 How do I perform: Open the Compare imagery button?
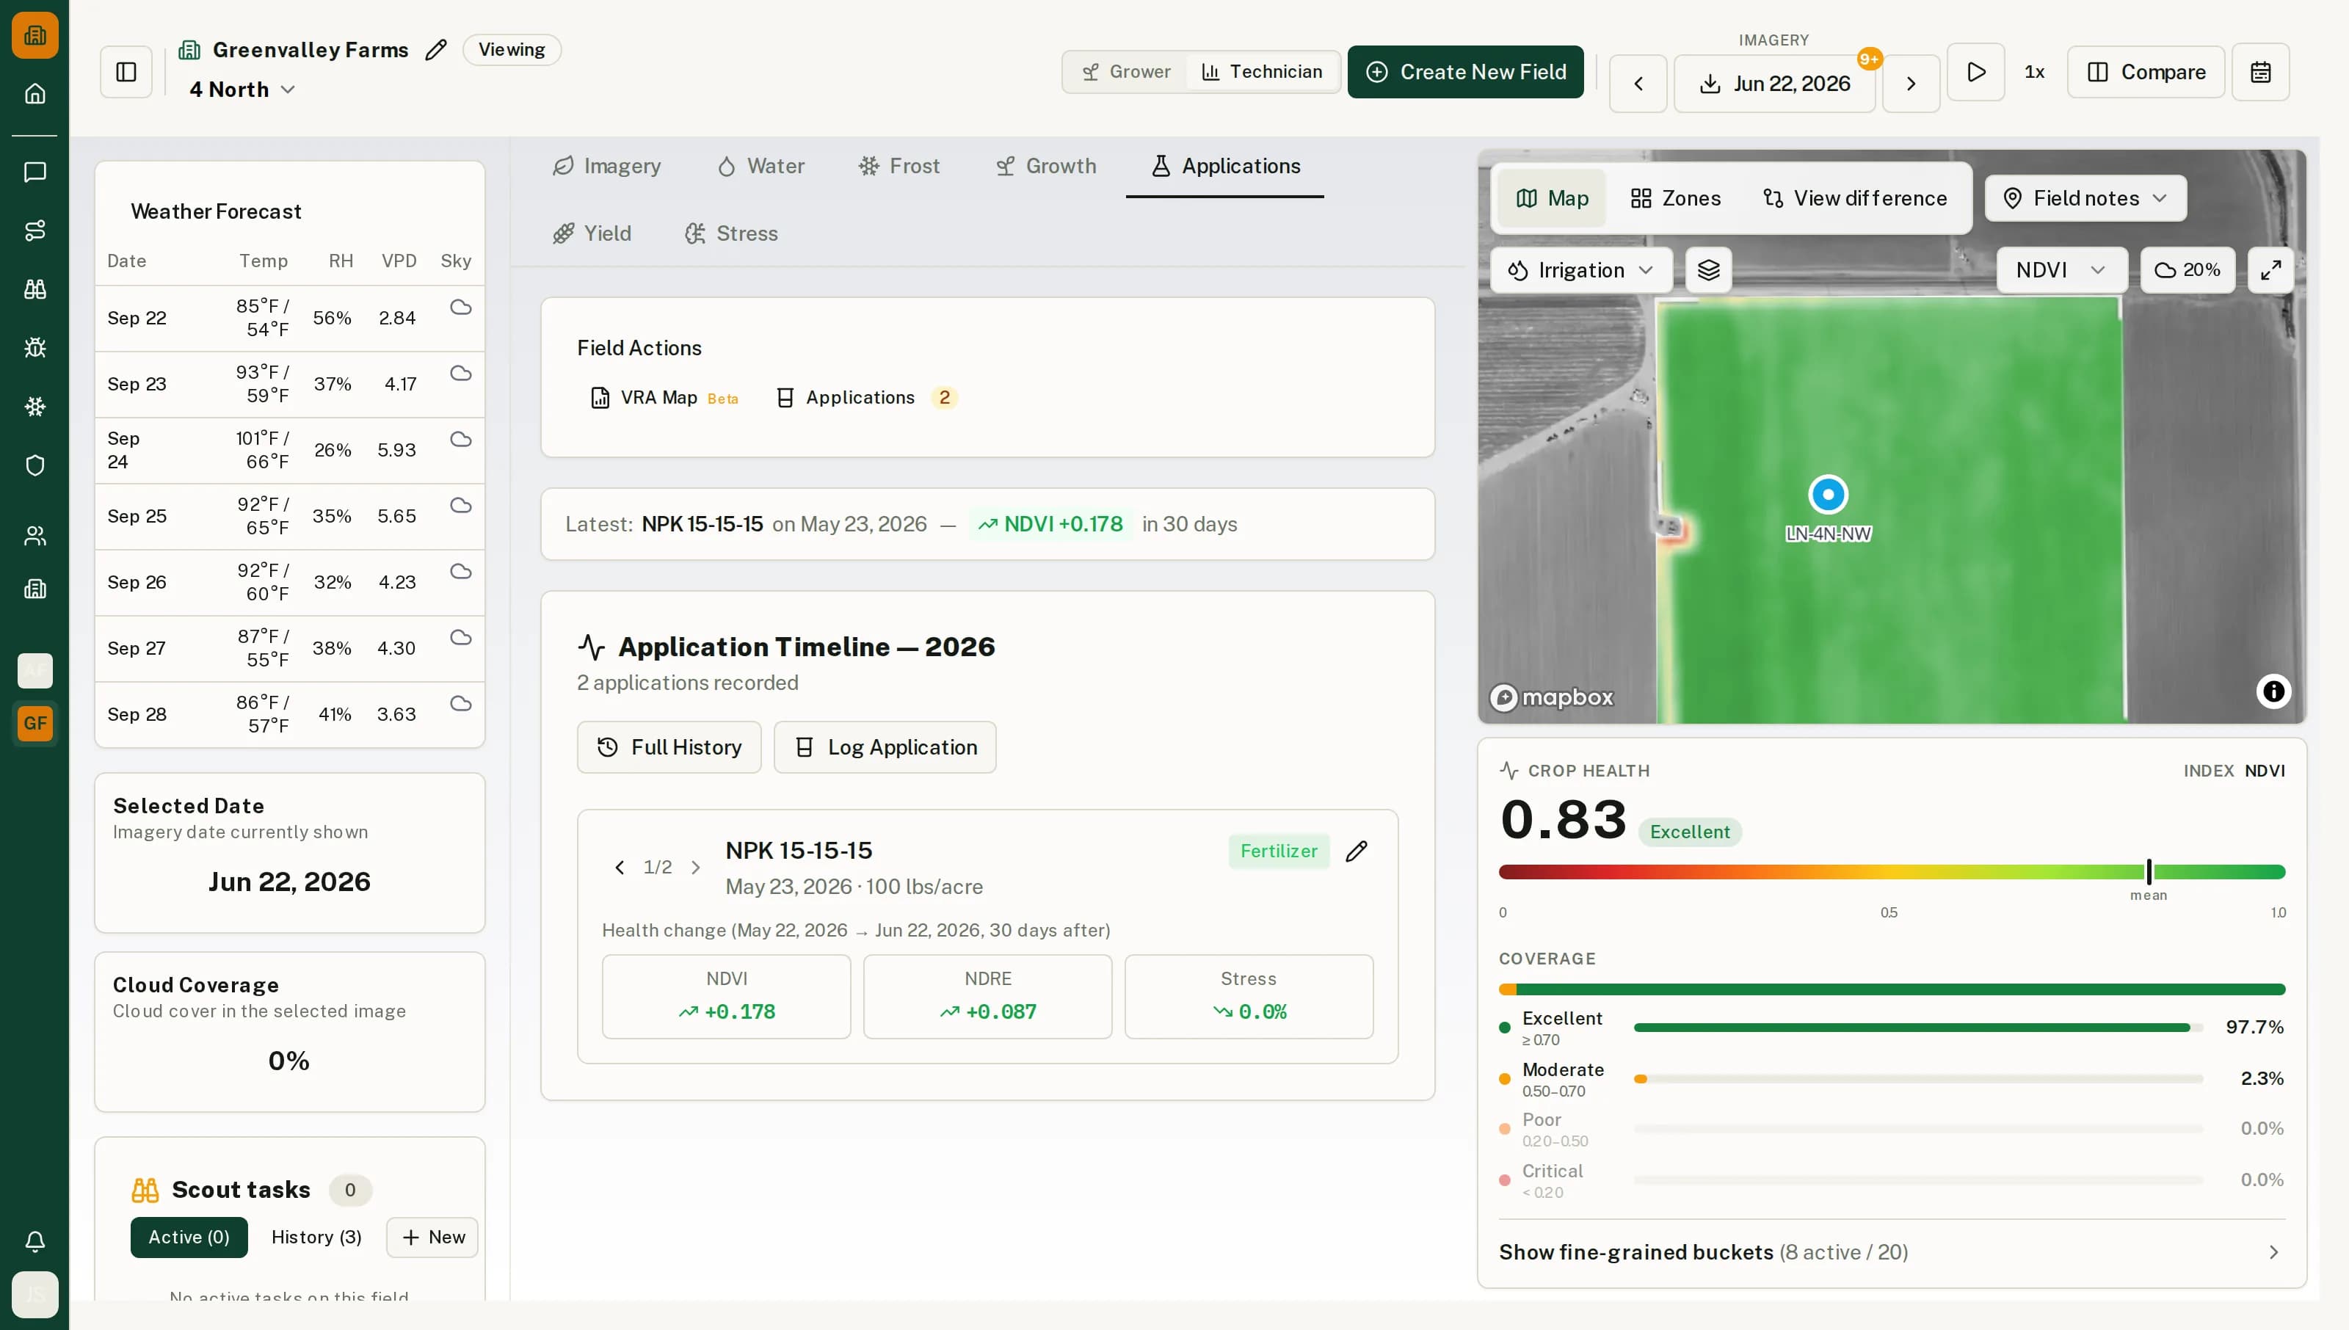(2146, 71)
